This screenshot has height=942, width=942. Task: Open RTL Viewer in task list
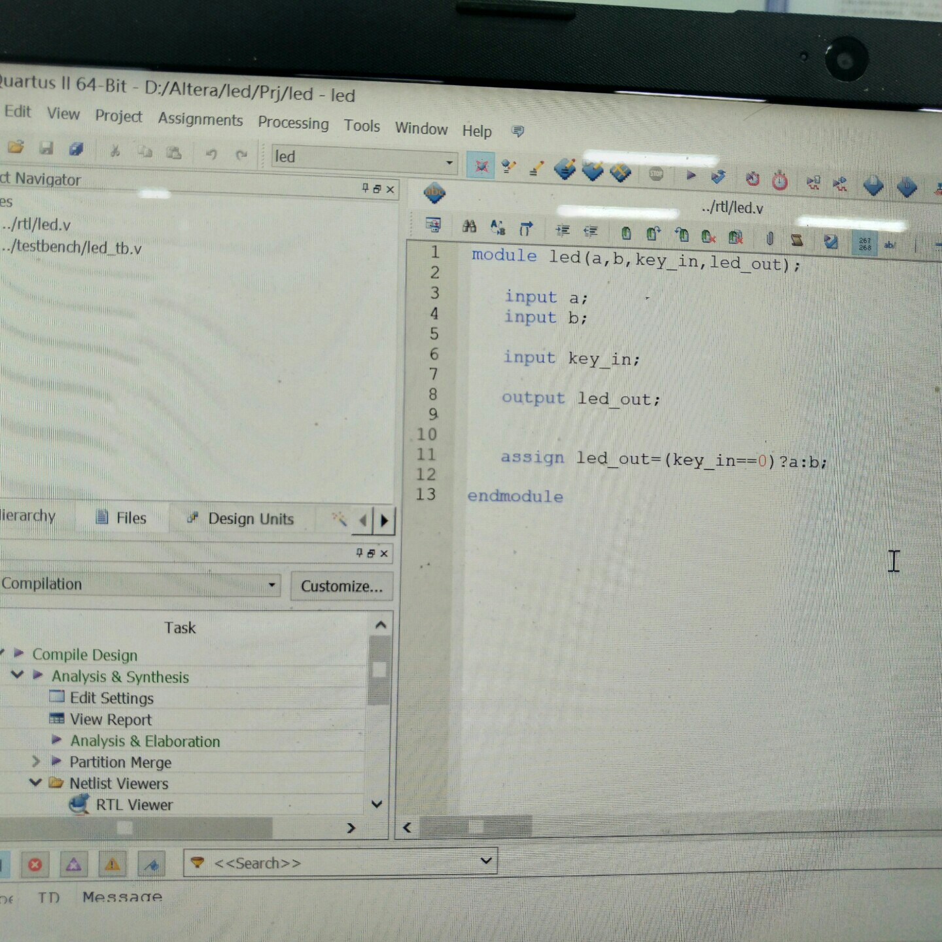(x=134, y=805)
